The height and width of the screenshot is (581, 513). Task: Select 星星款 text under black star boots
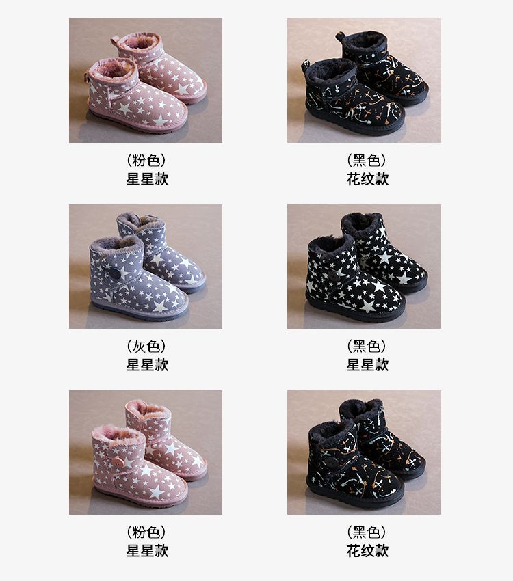(367, 365)
